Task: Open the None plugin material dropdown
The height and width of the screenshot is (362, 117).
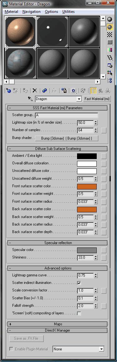Action: click(101, 349)
